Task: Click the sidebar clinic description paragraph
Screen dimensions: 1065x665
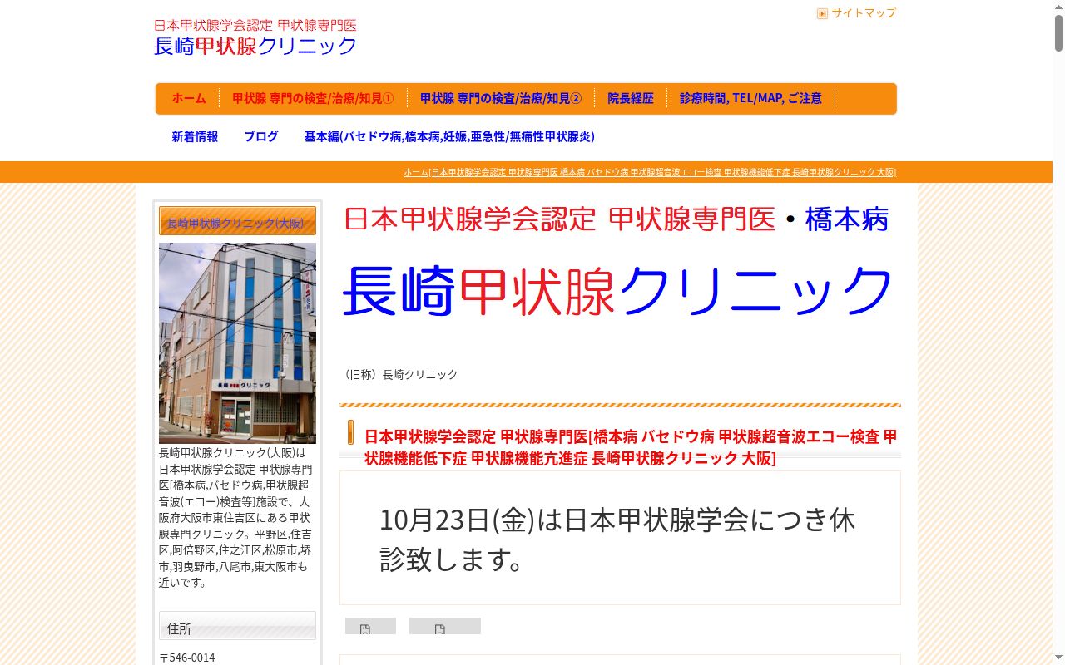Action: click(x=237, y=518)
